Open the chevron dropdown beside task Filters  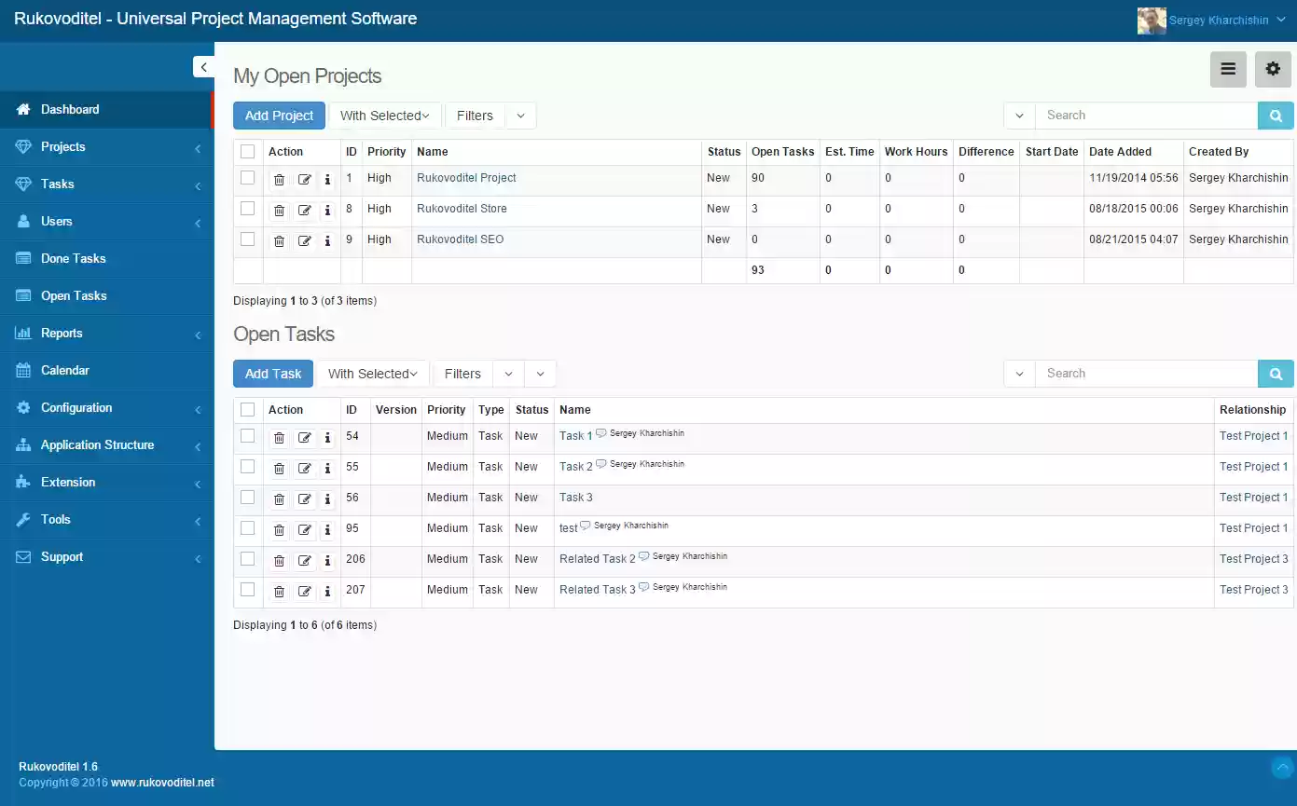(508, 373)
